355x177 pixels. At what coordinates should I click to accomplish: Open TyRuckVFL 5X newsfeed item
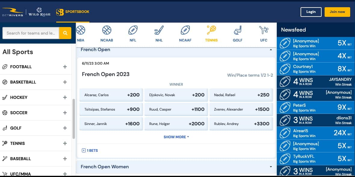point(316,159)
